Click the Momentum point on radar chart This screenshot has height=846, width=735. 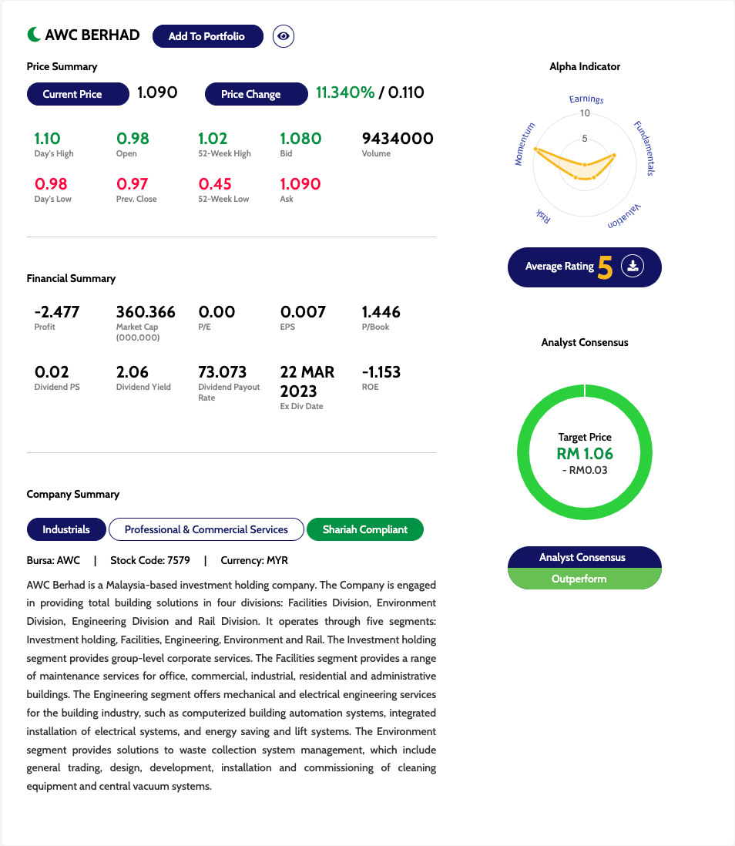pos(535,149)
